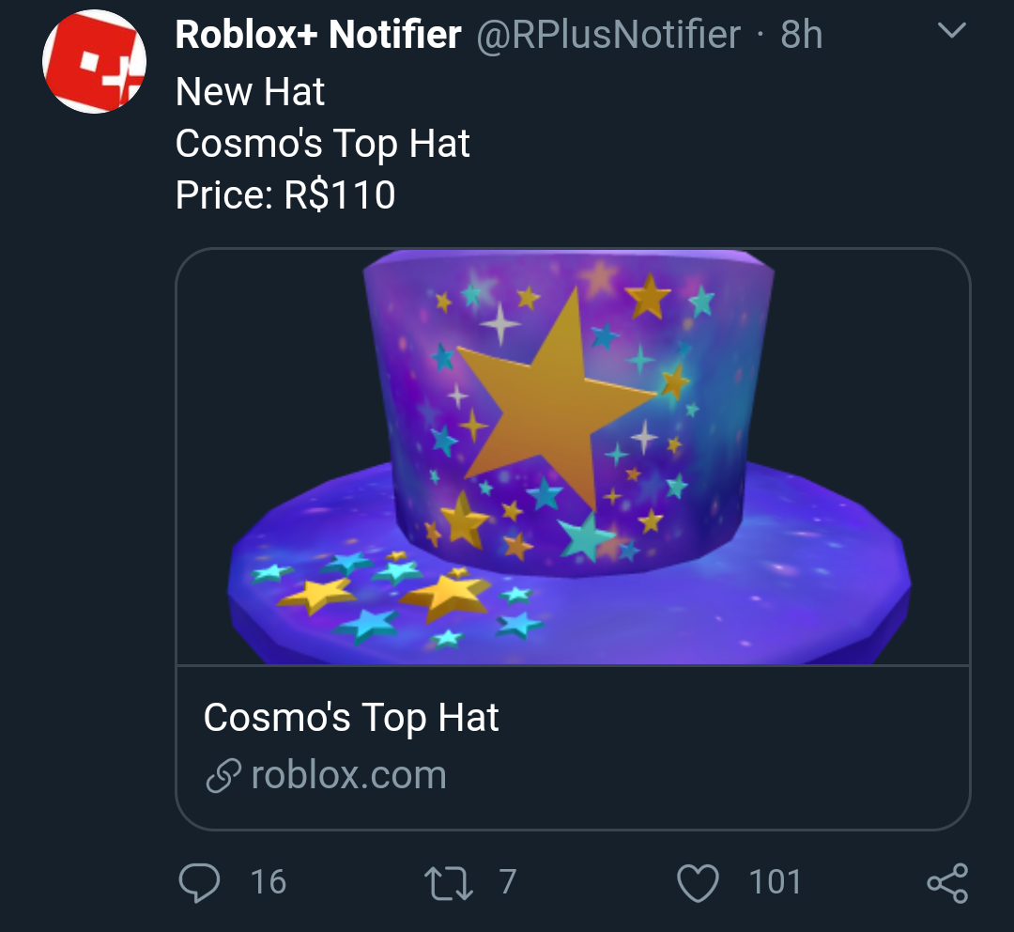Viewport: 1014px width, 932px height.
Task: Click the reply speech bubble icon
Action: pyautogui.click(x=199, y=882)
